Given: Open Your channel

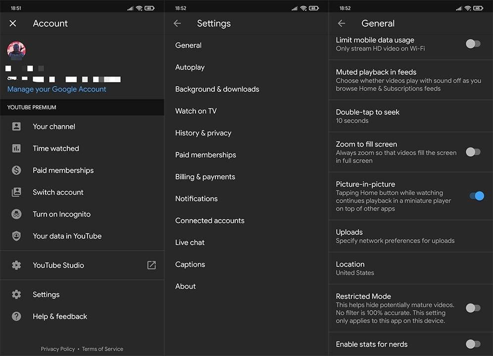Looking at the screenshot, I should [x=82, y=126].
